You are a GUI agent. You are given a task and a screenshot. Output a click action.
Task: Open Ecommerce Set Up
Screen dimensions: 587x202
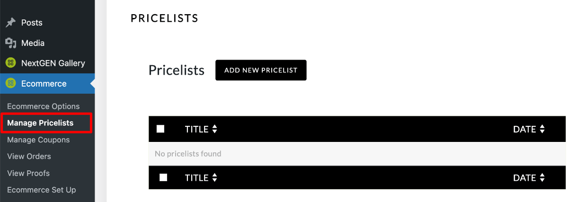41,190
